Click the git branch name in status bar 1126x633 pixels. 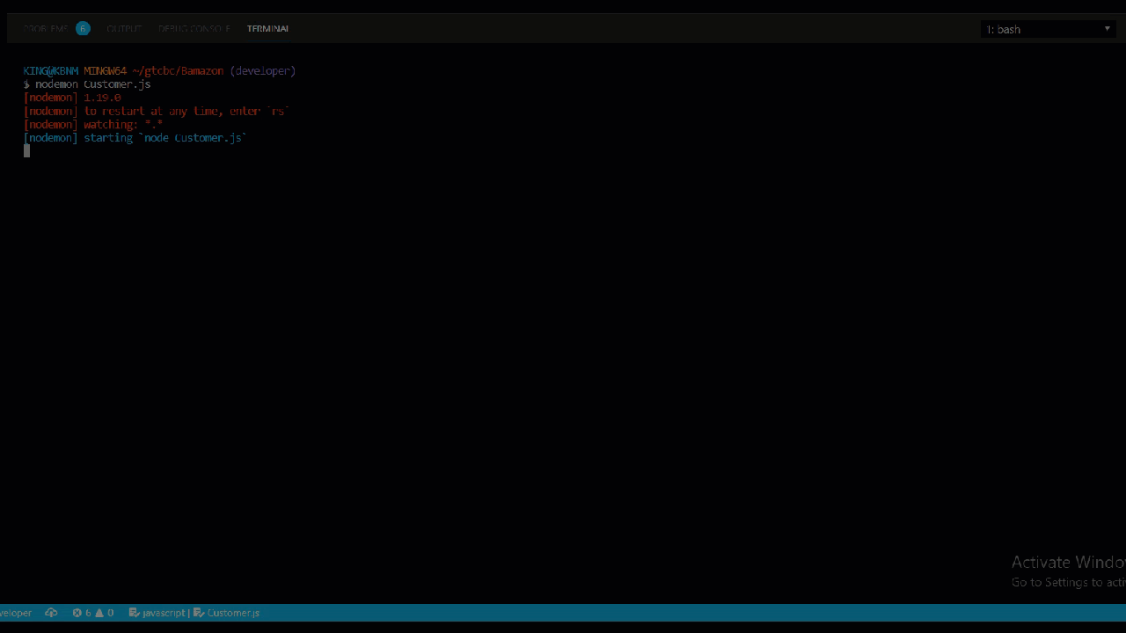coord(16,613)
